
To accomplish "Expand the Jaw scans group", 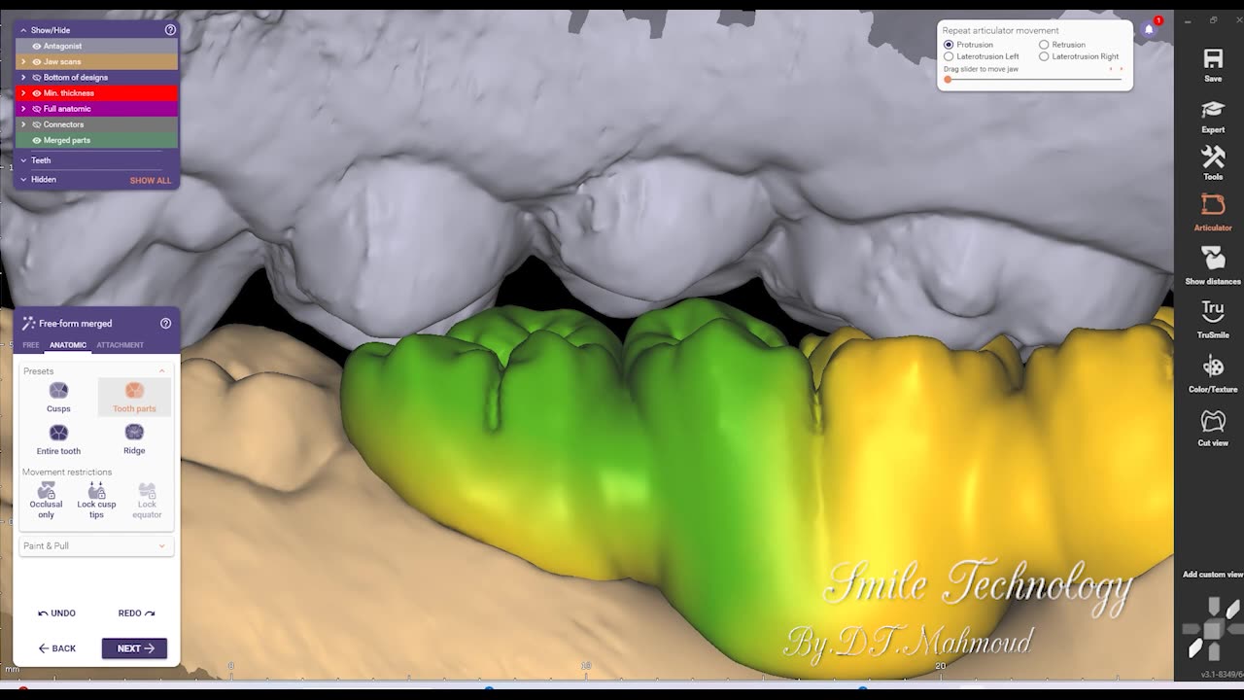I will (23, 61).
